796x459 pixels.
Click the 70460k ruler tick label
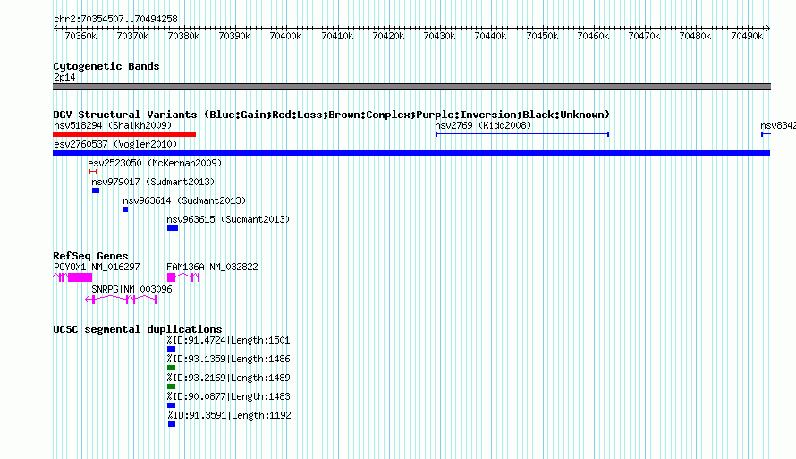pos(593,36)
